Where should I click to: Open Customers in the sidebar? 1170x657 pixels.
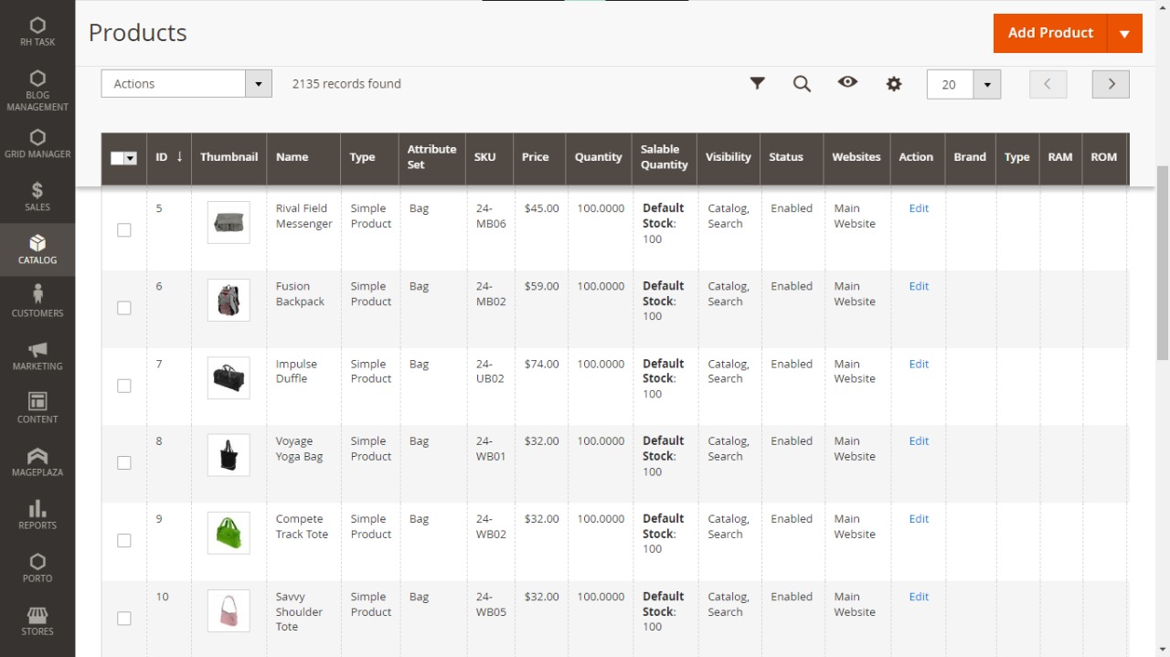[37, 302]
